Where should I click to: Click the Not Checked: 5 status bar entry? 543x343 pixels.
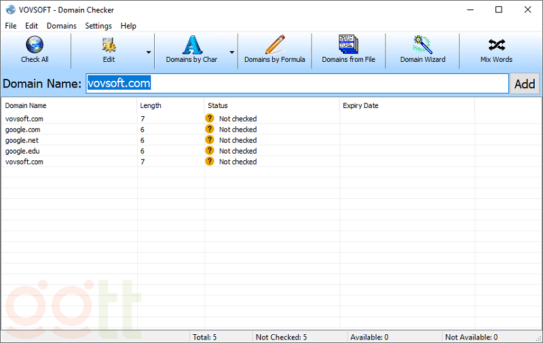click(281, 337)
